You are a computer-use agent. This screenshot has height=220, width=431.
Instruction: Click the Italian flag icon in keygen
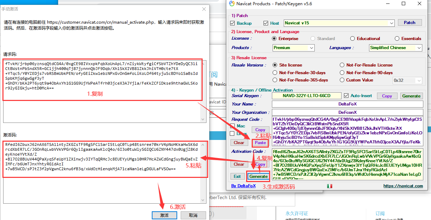pyautogui.click(x=329, y=186)
